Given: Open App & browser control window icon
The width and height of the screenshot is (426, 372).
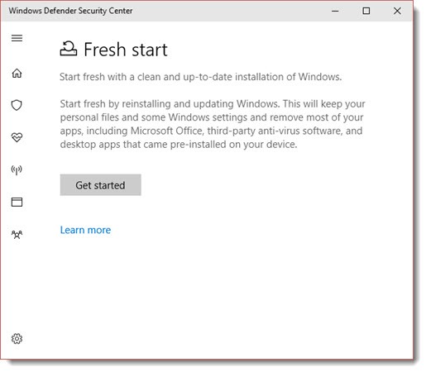Looking at the screenshot, I should coord(17,202).
